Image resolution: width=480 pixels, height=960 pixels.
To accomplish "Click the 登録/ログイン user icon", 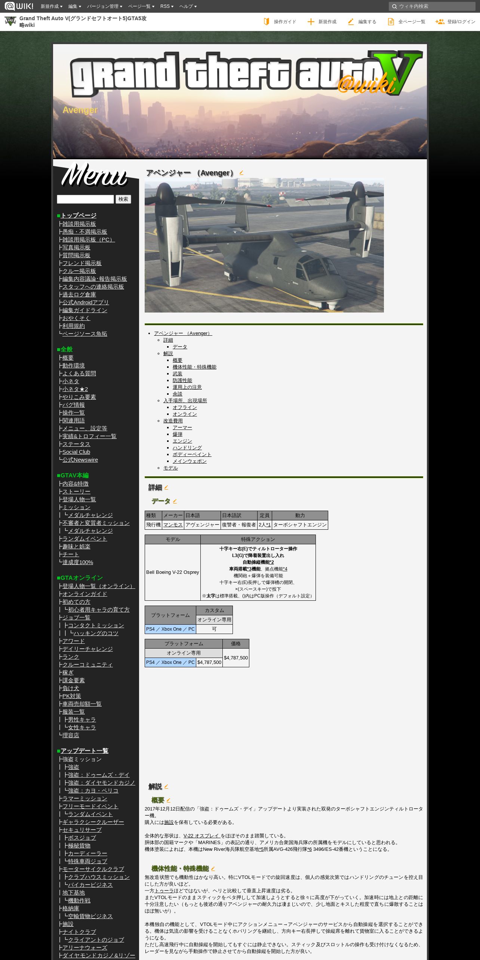I will coord(440,22).
